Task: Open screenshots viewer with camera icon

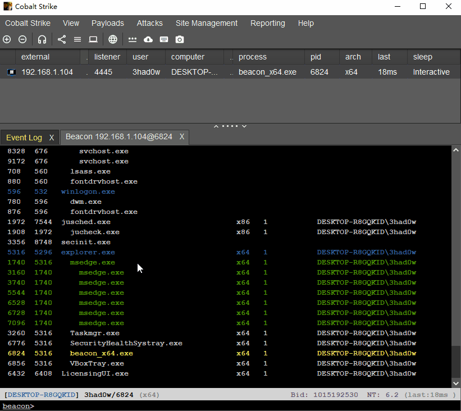Action: pyautogui.click(x=180, y=39)
